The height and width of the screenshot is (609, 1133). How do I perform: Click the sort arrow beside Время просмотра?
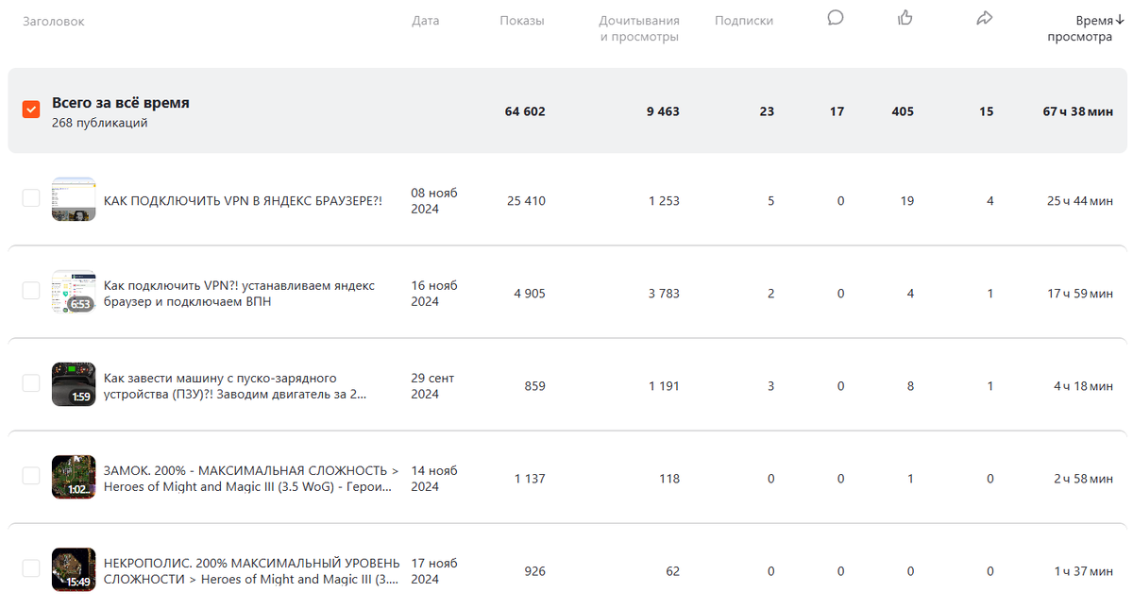(1119, 20)
